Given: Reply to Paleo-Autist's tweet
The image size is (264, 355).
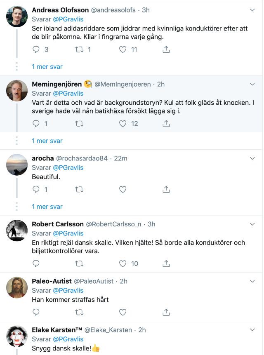Looking at the screenshot, I should click(36, 313).
